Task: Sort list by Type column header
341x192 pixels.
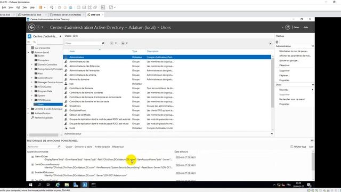Action: (135, 51)
